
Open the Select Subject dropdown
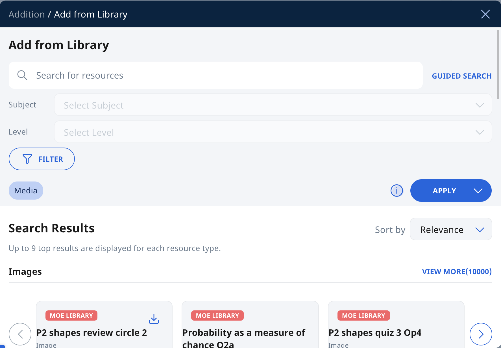[x=273, y=105]
